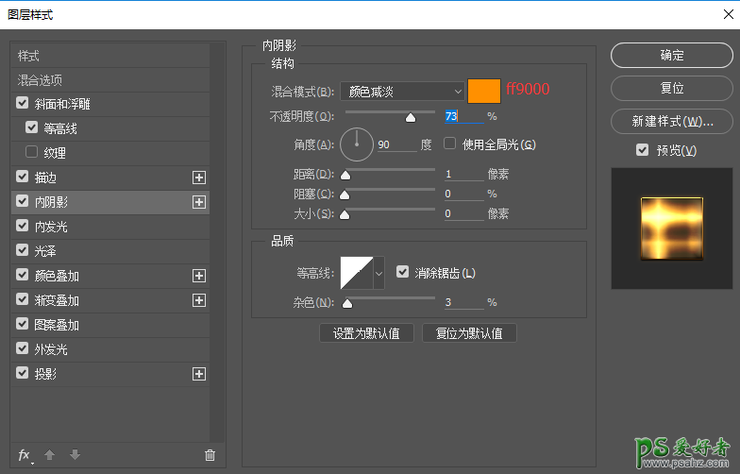Toggle the 消除锯齿 checkbox
The width and height of the screenshot is (740, 474).
(403, 272)
